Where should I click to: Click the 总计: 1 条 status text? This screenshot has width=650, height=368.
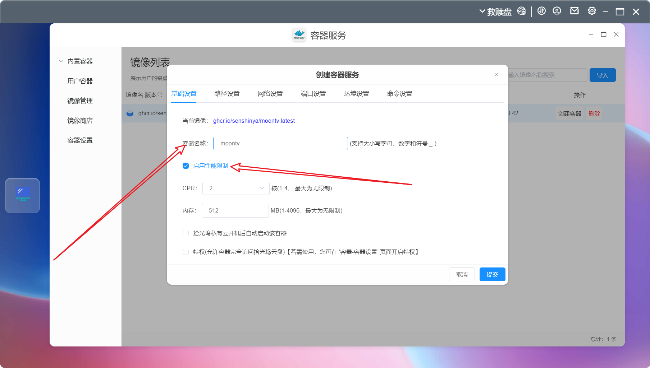[603, 339]
